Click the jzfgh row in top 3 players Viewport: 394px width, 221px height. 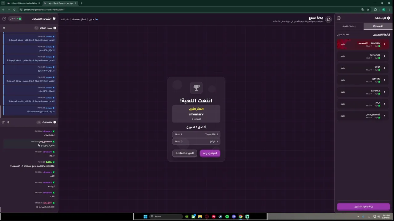(196, 142)
